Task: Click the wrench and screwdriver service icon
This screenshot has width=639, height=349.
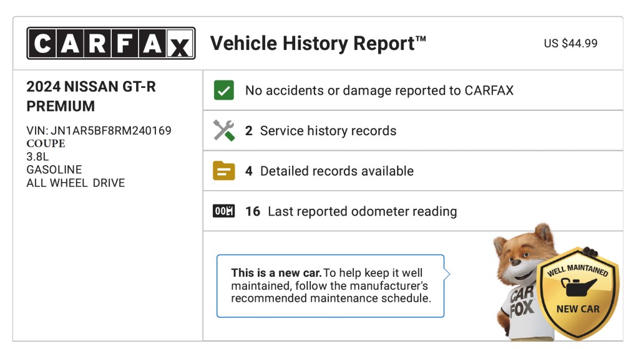Action: (224, 131)
